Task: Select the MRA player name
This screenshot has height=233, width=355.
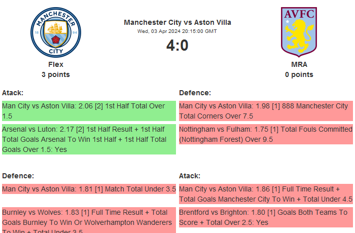Action: coord(299,64)
